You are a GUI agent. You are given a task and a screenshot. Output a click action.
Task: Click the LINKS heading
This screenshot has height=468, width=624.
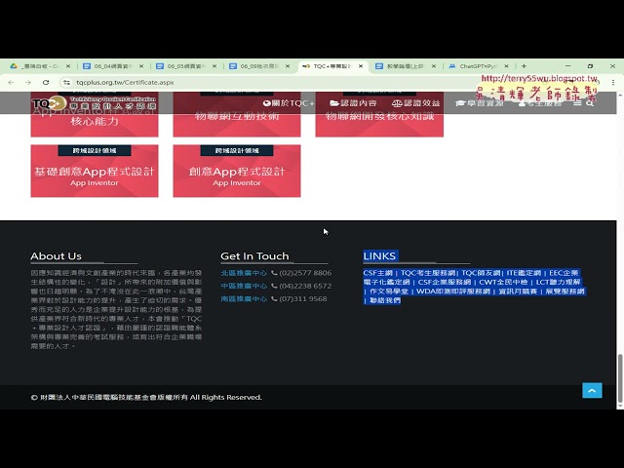click(x=379, y=255)
